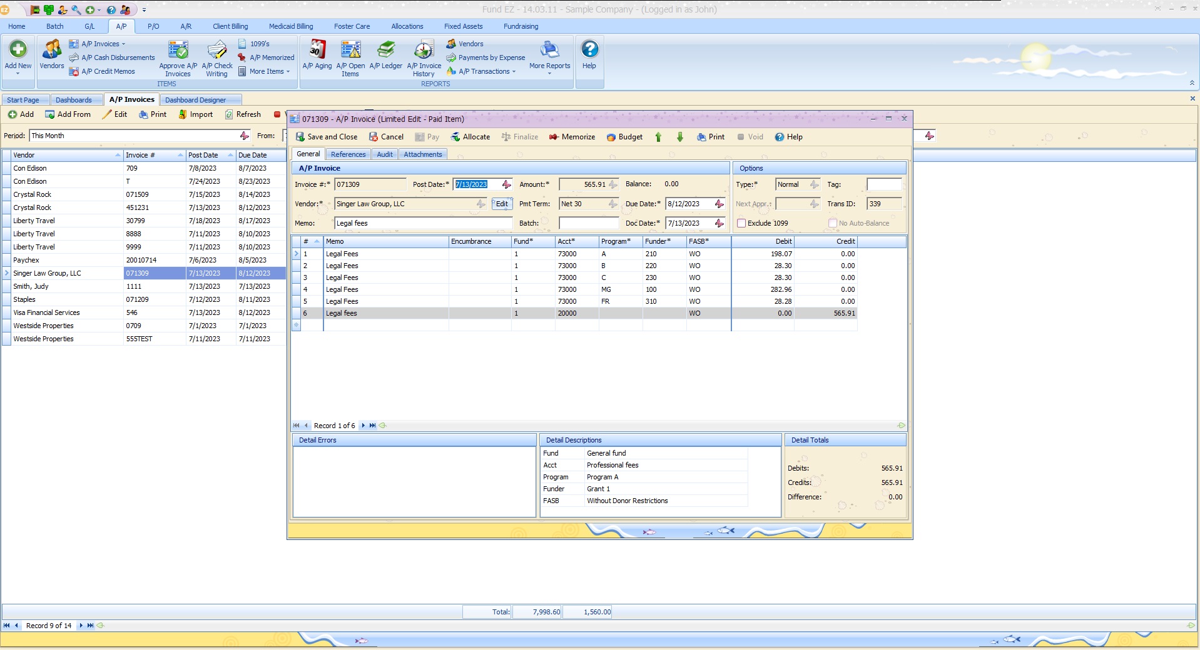Toggle the No Auto-Balance checkbox

tap(832, 223)
